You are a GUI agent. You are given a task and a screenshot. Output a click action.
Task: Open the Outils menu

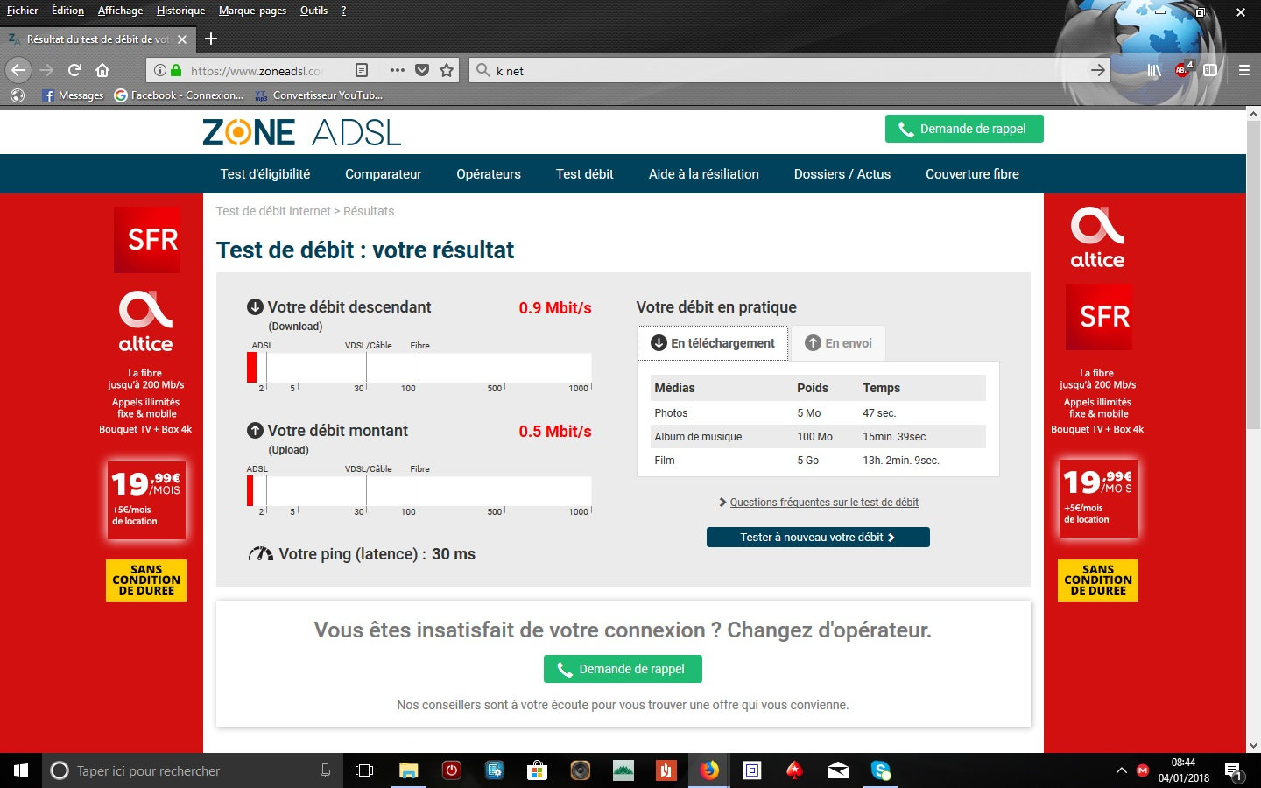pyautogui.click(x=313, y=11)
